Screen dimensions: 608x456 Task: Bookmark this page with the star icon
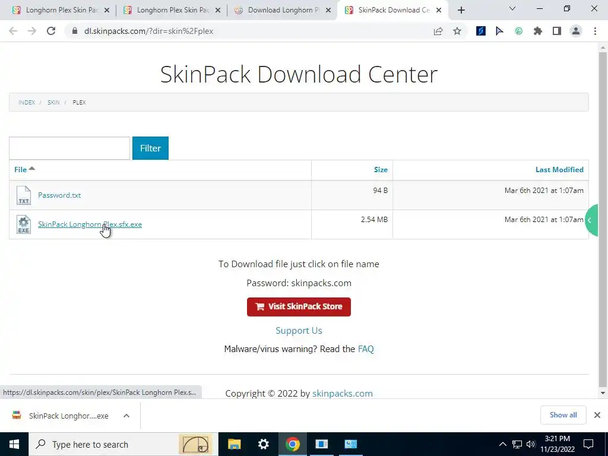click(x=457, y=31)
